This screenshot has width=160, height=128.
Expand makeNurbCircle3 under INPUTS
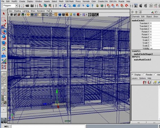click(x=142, y=60)
